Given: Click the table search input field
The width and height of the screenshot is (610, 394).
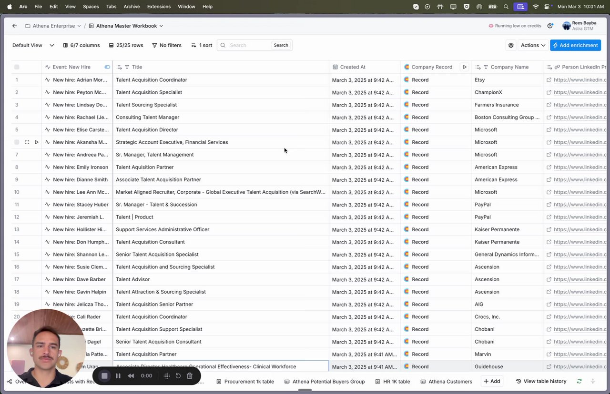Looking at the screenshot, I should click(250, 45).
